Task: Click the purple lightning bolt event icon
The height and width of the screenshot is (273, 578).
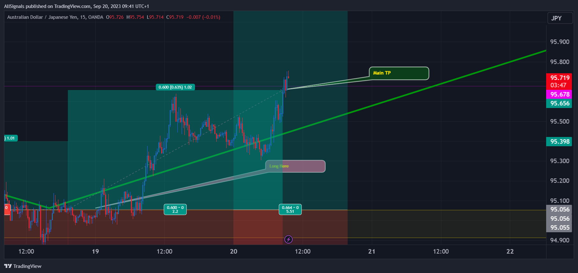Action: point(288,239)
